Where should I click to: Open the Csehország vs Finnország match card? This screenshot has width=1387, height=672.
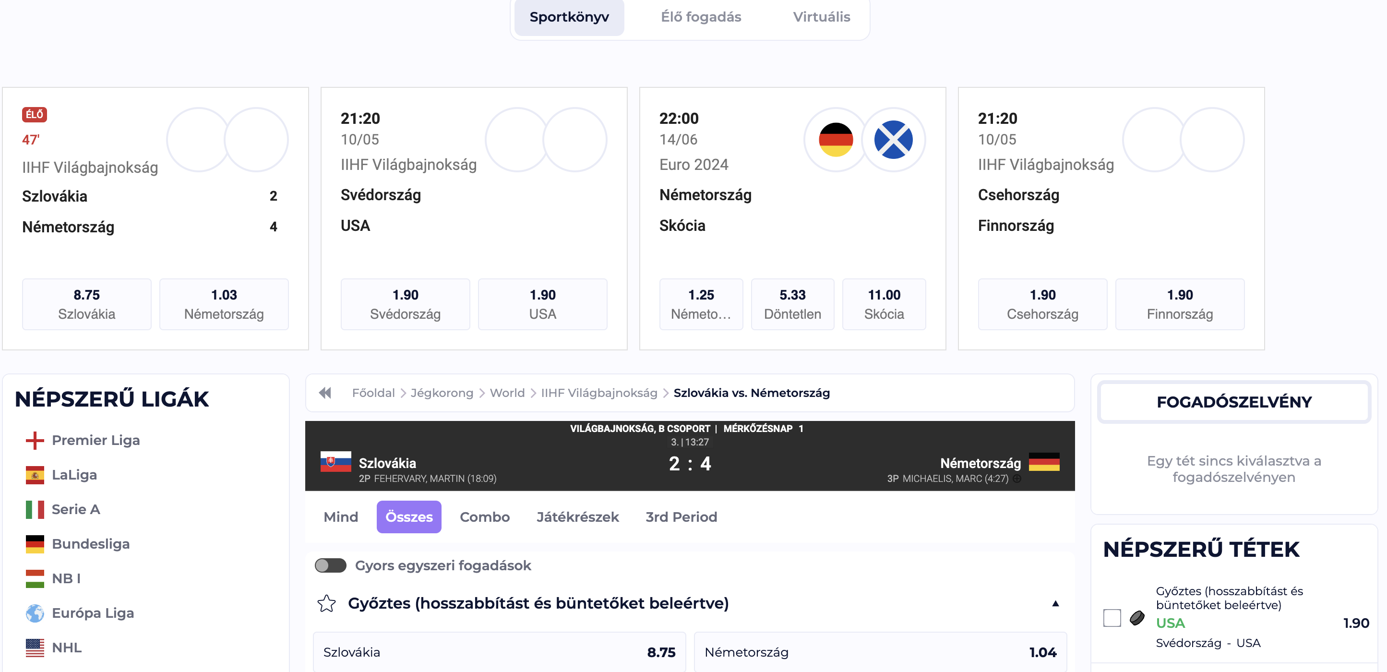coord(1112,218)
